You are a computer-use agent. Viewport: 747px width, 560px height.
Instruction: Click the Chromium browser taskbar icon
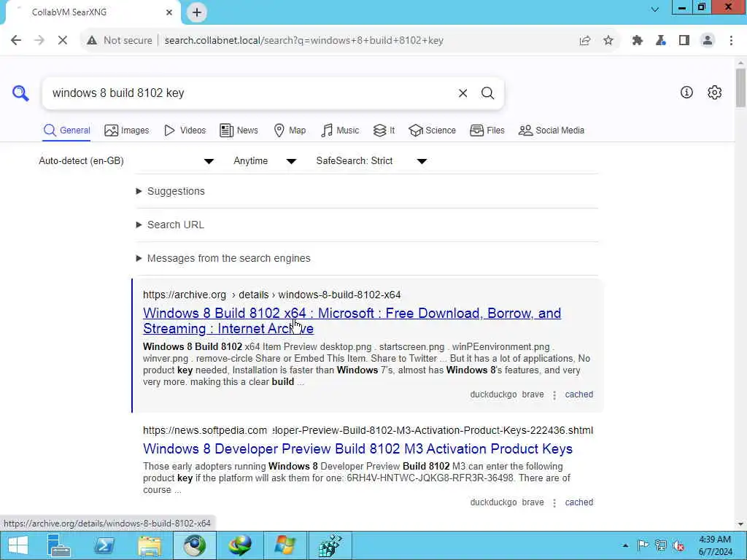coord(194,545)
